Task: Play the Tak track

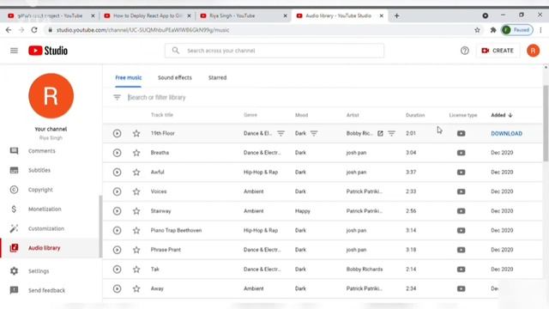Action: click(x=117, y=270)
